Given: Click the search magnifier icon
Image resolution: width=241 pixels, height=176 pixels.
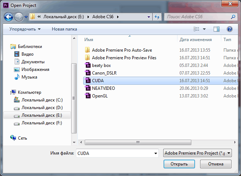Looking at the screenshot, I should (233, 17).
